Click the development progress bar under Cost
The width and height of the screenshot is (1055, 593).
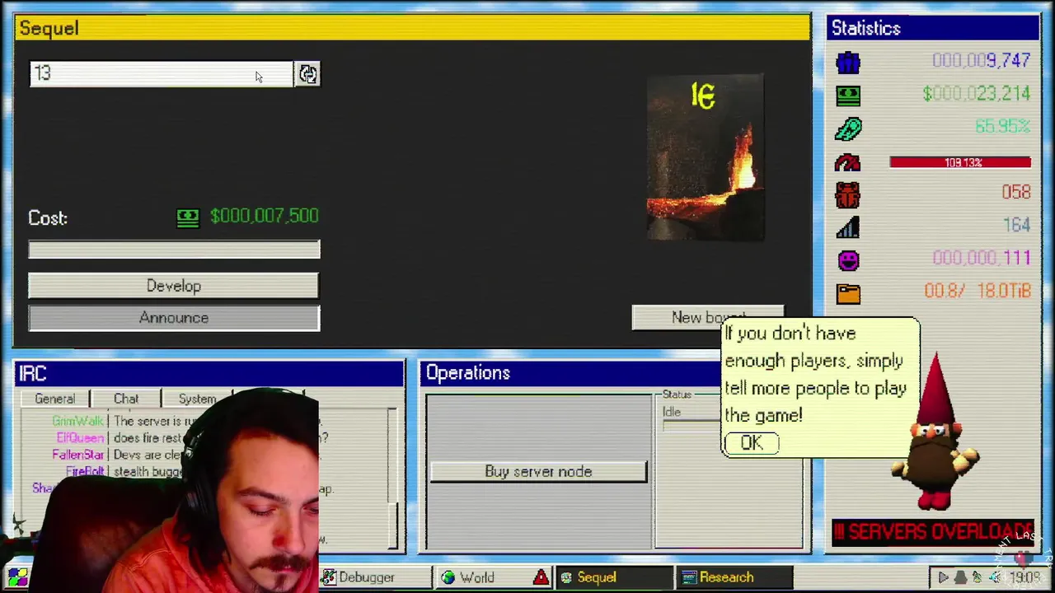click(174, 249)
